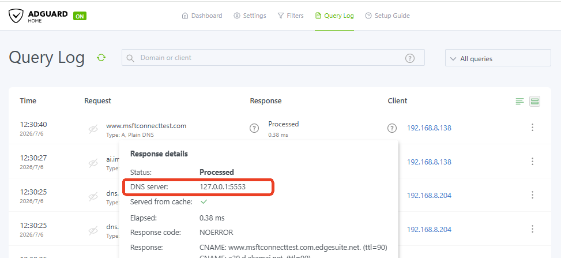The image size is (561, 258).
Task: Click the response question mark icon next to Processed
Action: (254, 128)
